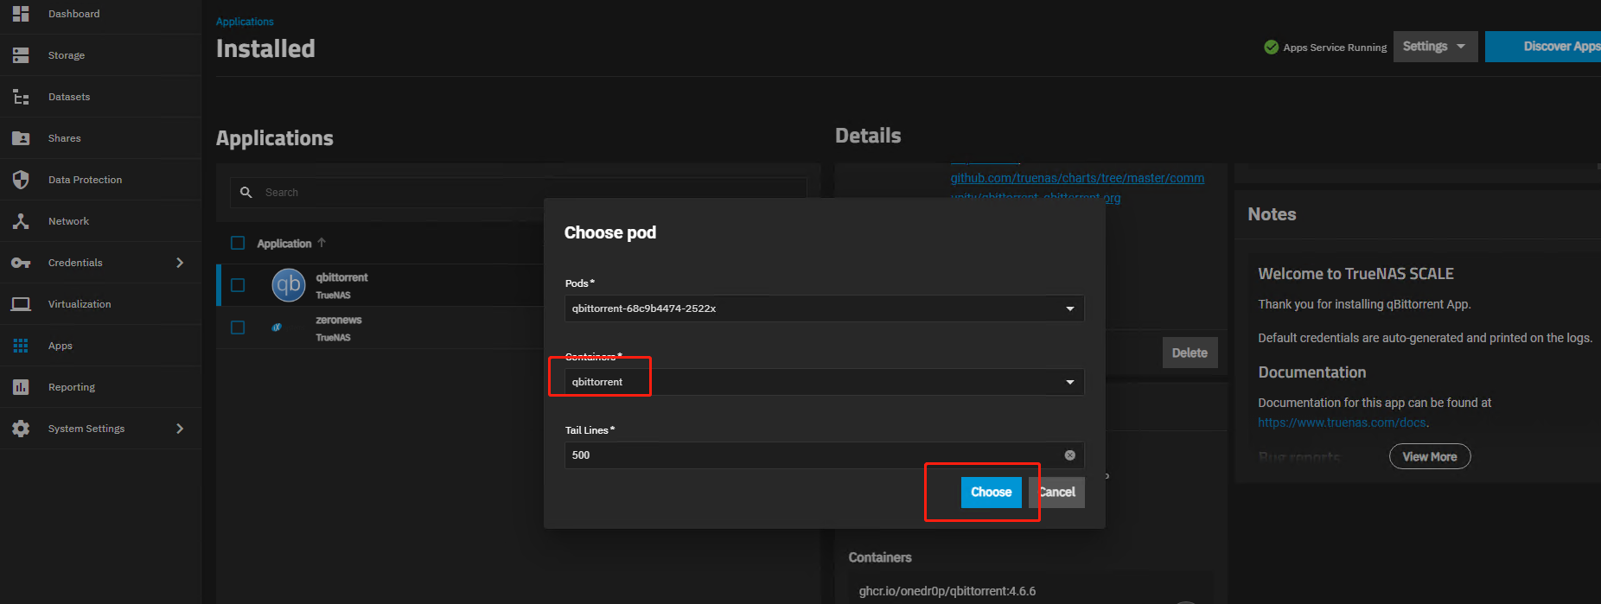Click the Apps grid icon
This screenshot has height=604, width=1601.
[21, 346]
